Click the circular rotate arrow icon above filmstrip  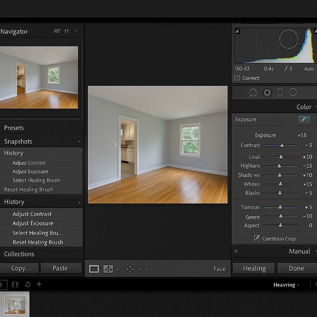pos(28,284)
